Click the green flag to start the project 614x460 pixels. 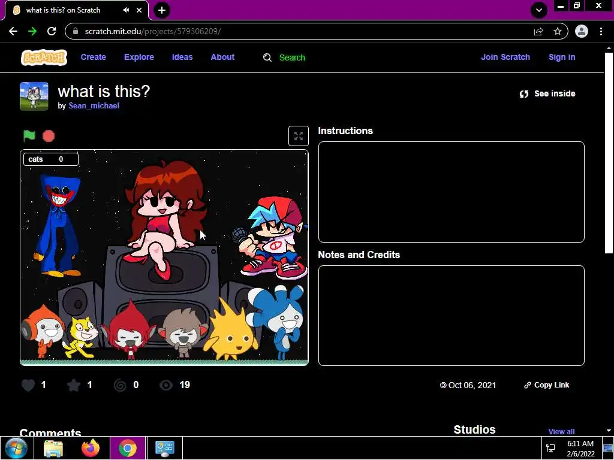click(x=29, y=136)
